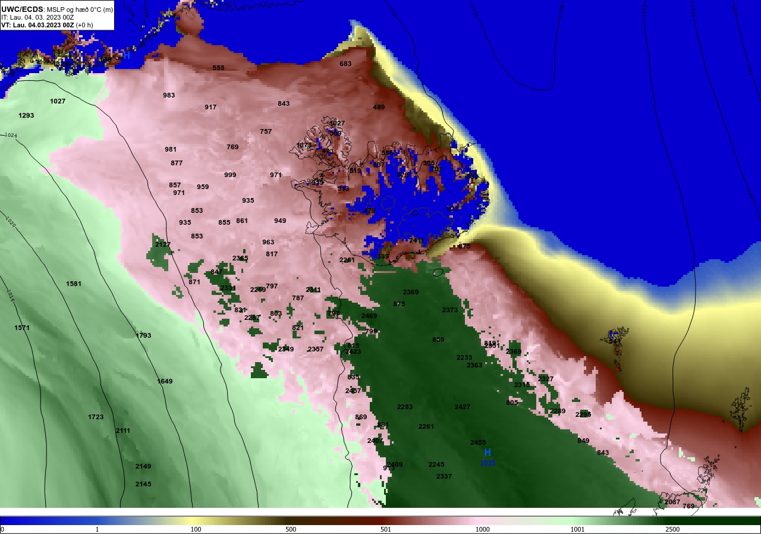Click the 2349 height value

286,349
